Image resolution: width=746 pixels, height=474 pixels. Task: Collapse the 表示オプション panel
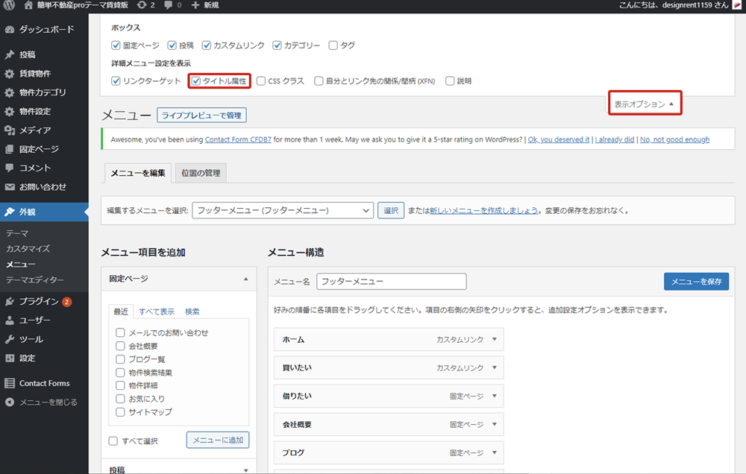tap(645, 104)
